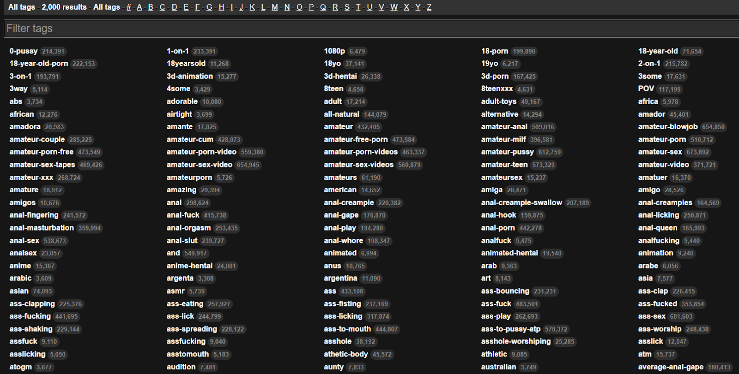Open the 'argentina' tag
This screenshot has width=739, height=374.
click(x=340, y=279)
